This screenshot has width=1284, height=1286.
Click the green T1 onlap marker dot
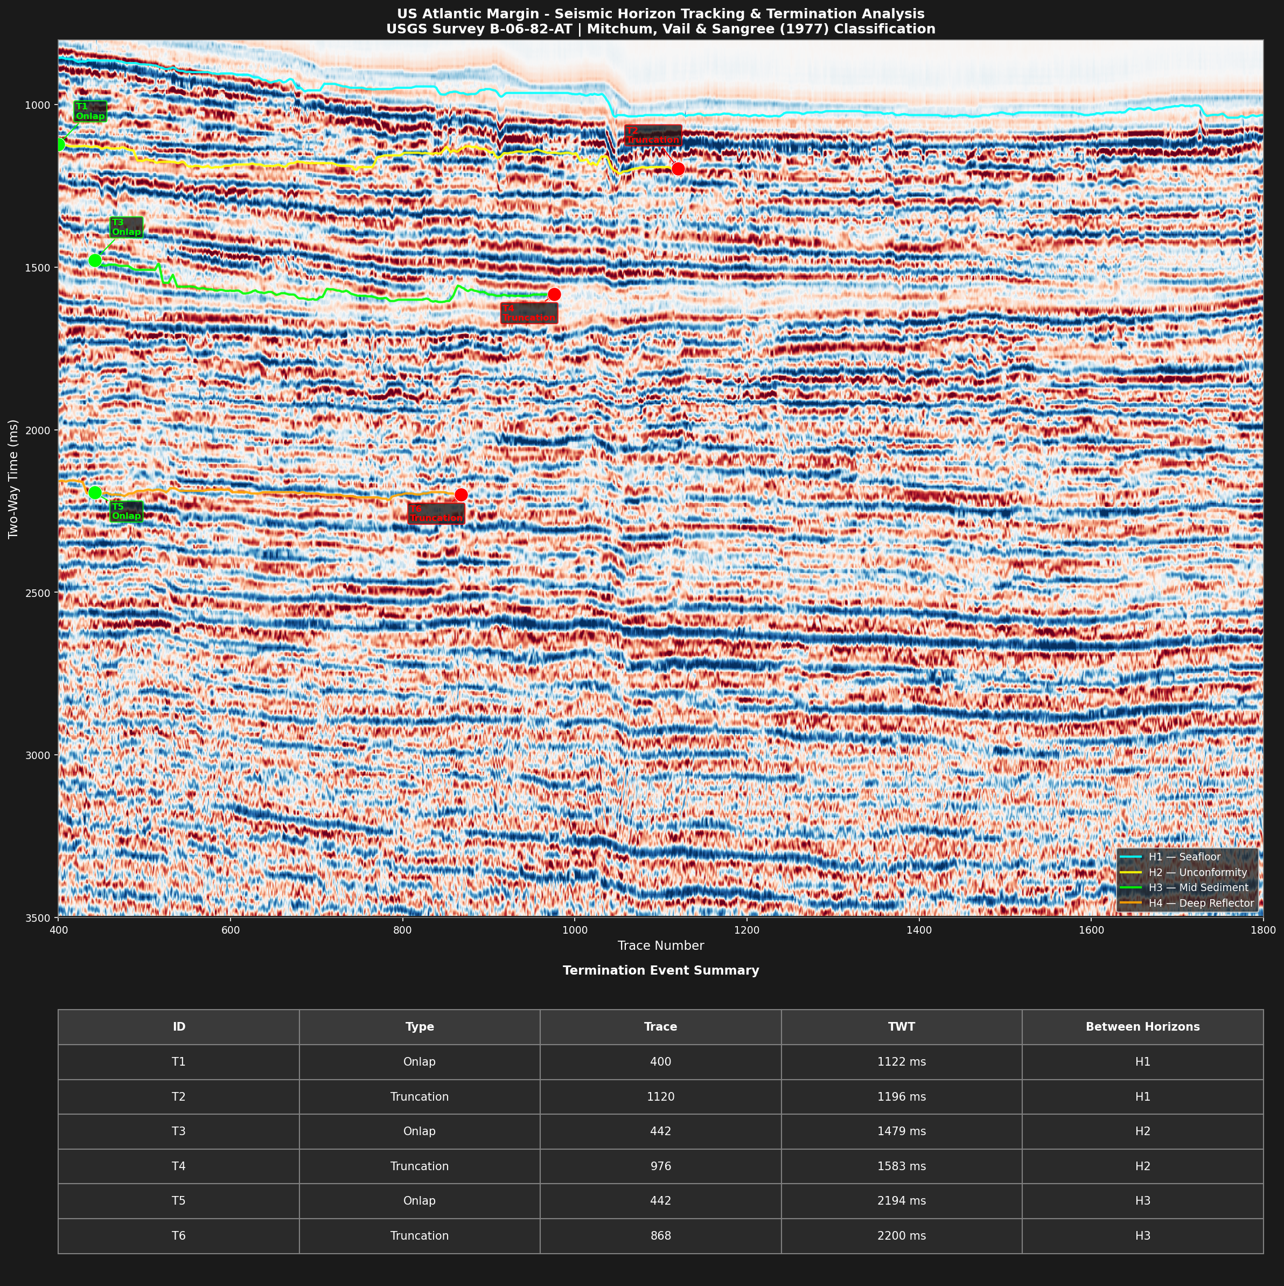pyautogui.click(x=59, y=144)
